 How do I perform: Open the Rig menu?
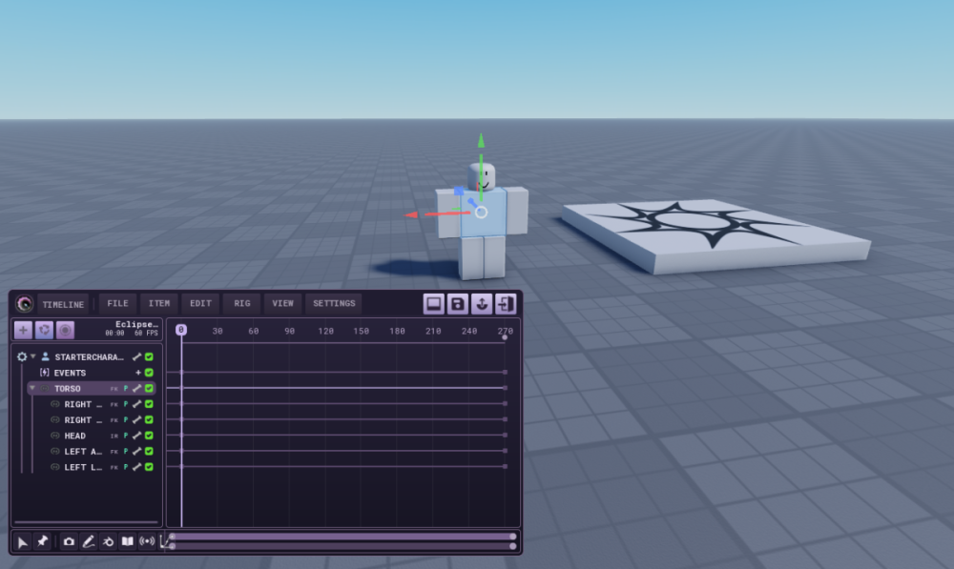click(x=242, y=303)
